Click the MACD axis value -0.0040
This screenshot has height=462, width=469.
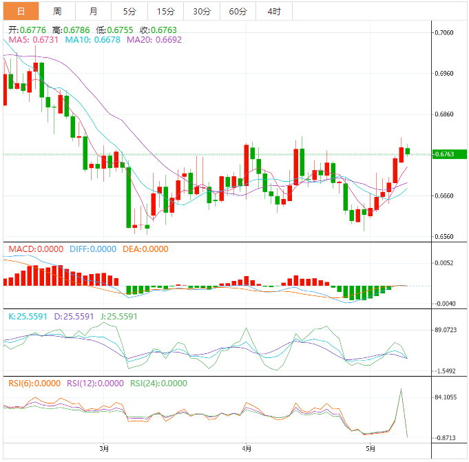point(444,304)
